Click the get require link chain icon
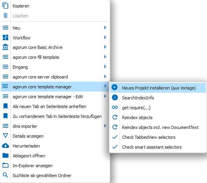Viewport: 207px width, 183px height. coord(115,107)
